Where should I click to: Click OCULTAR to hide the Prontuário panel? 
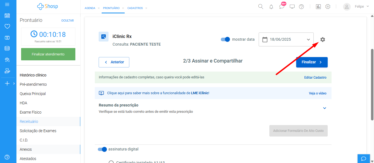tap(67, 20)
